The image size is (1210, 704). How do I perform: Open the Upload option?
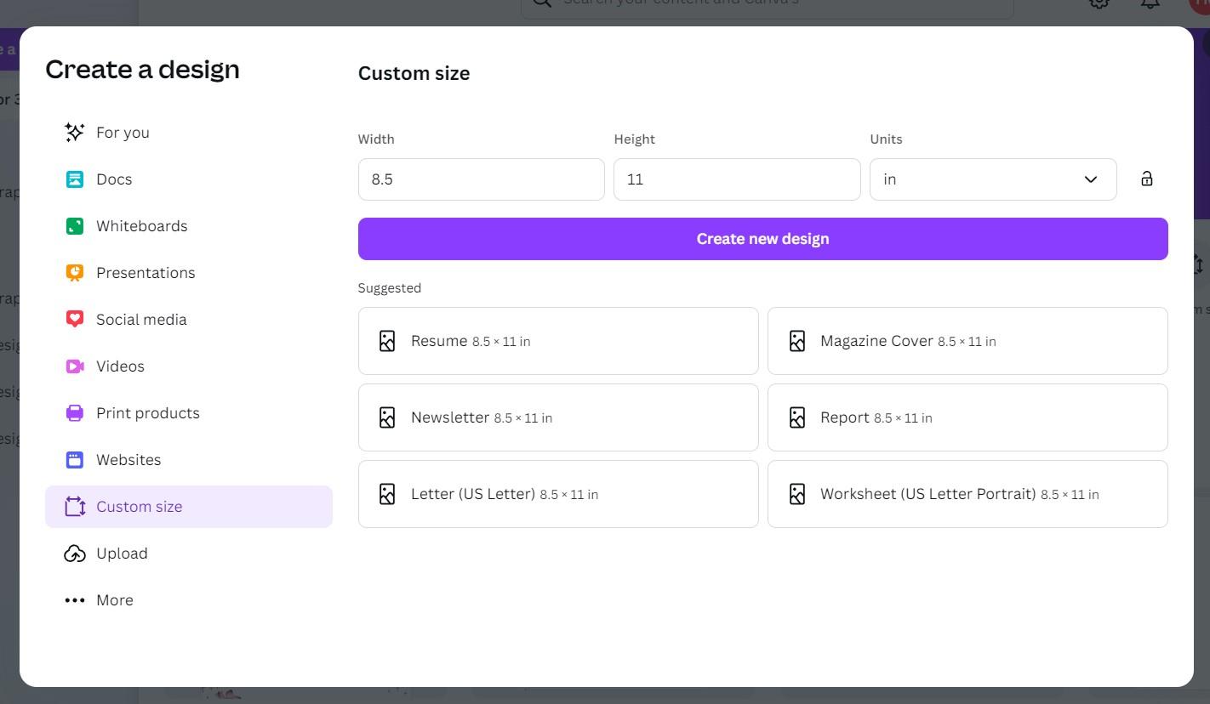[189, 554]
